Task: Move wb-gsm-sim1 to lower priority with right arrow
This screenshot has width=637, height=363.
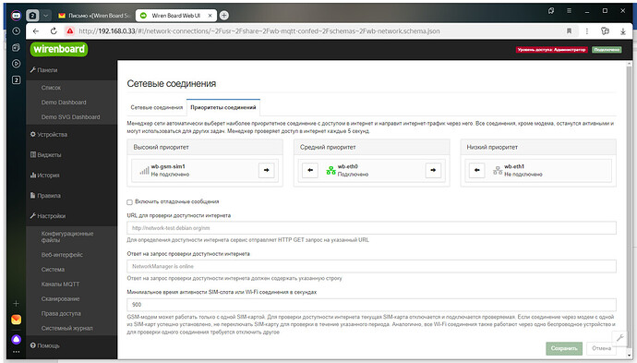Action: (267, 170)
